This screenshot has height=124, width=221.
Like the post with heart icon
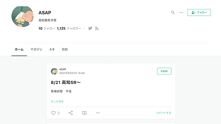tap(53, 113)
